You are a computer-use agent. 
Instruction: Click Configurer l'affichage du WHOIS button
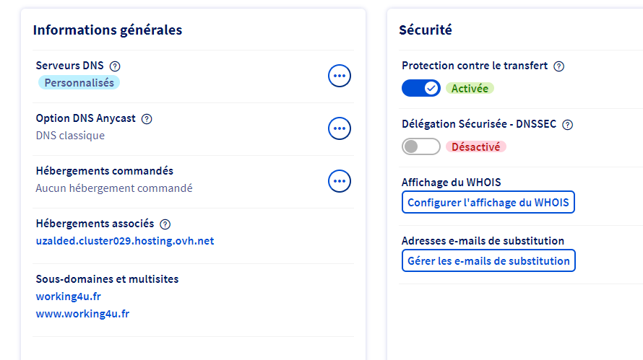[488, 203]
